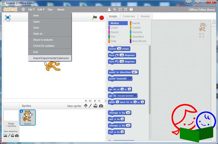The image size is (218, 144).
Task: Choose Save as from File menu
Action: (50, 34)
